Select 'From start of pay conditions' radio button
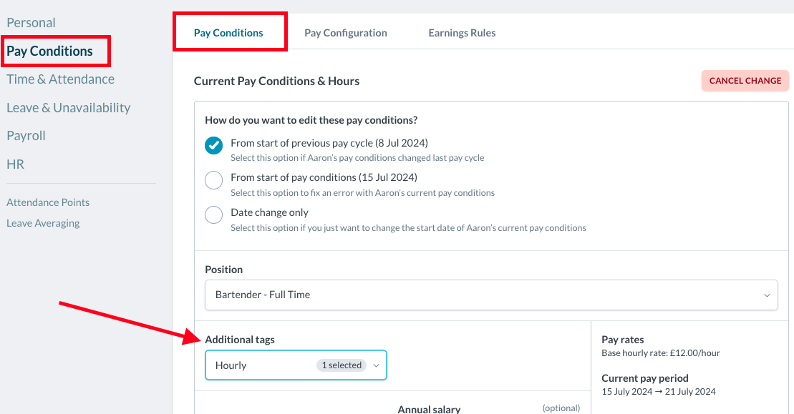 pos(214,179)
